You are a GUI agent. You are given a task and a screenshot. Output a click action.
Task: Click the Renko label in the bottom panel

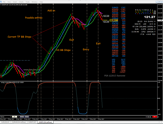[2, 117]
